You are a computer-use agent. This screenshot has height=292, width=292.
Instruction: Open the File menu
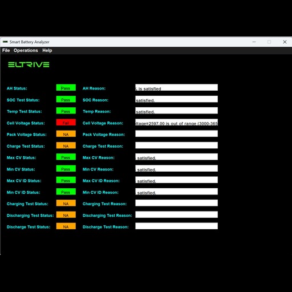point(6,50)
